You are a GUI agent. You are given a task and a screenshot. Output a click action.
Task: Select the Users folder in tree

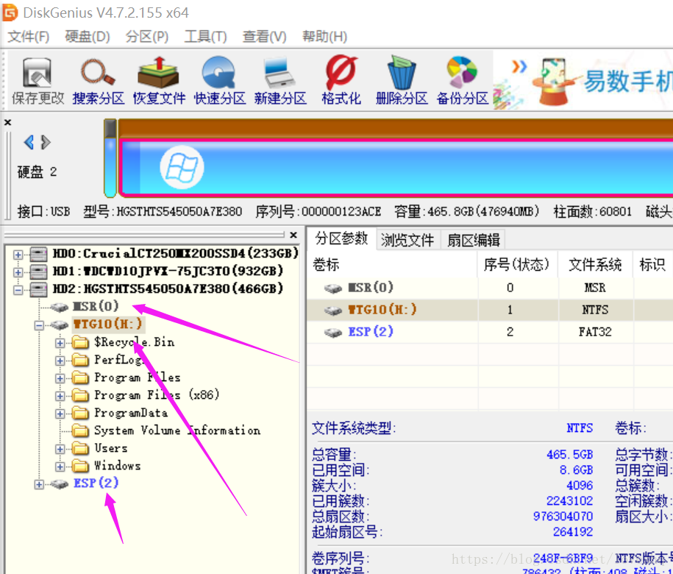[x=111, y=447]
